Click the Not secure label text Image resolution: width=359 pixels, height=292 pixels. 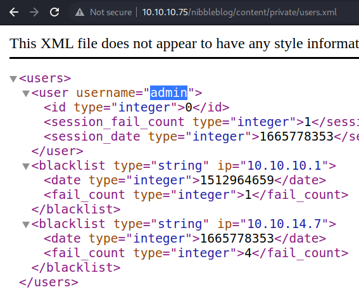click(x=111, y=12)
